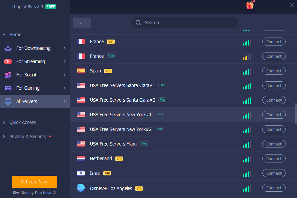Click the signal bars for Santa Clara#1
This screenshot has width=297, height=198.
247,86
